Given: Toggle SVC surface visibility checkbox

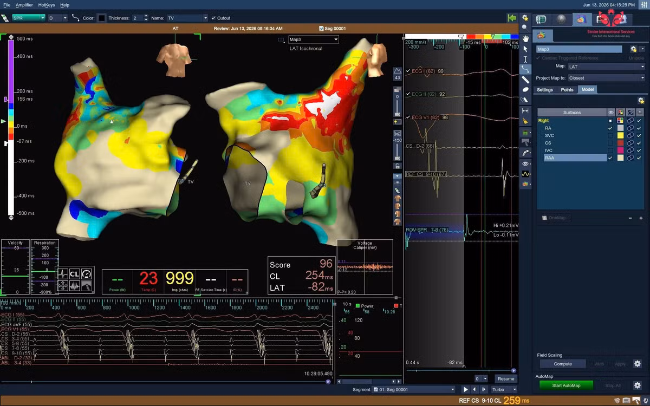Looking at the screenshot, I should pos(610,135).
